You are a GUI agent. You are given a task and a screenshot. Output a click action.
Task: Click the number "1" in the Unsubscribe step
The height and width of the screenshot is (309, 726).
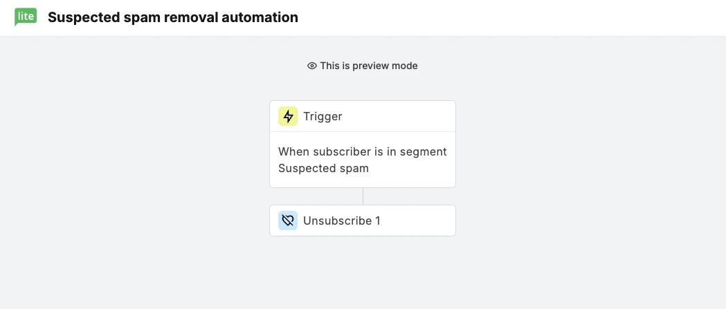(x=378, y=221)
